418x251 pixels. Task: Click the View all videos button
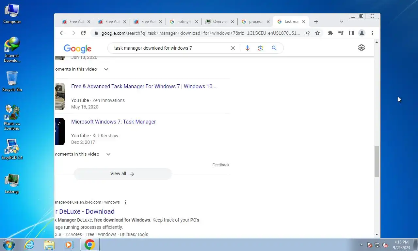pos(122,174)
